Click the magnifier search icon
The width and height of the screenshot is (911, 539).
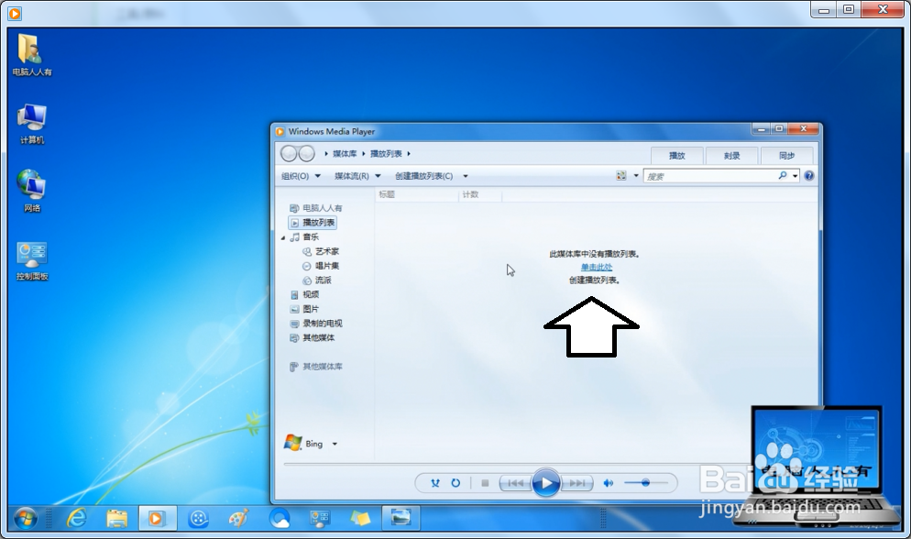coord(783,175)
